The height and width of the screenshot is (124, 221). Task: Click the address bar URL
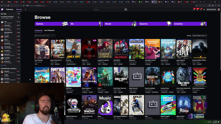(38, 6)
